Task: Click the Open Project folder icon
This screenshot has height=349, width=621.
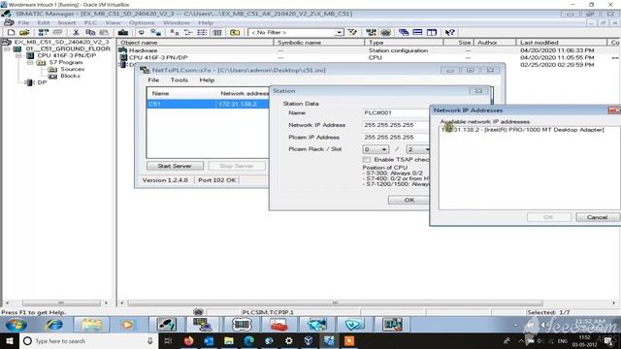Action: (x=24, y=32)
